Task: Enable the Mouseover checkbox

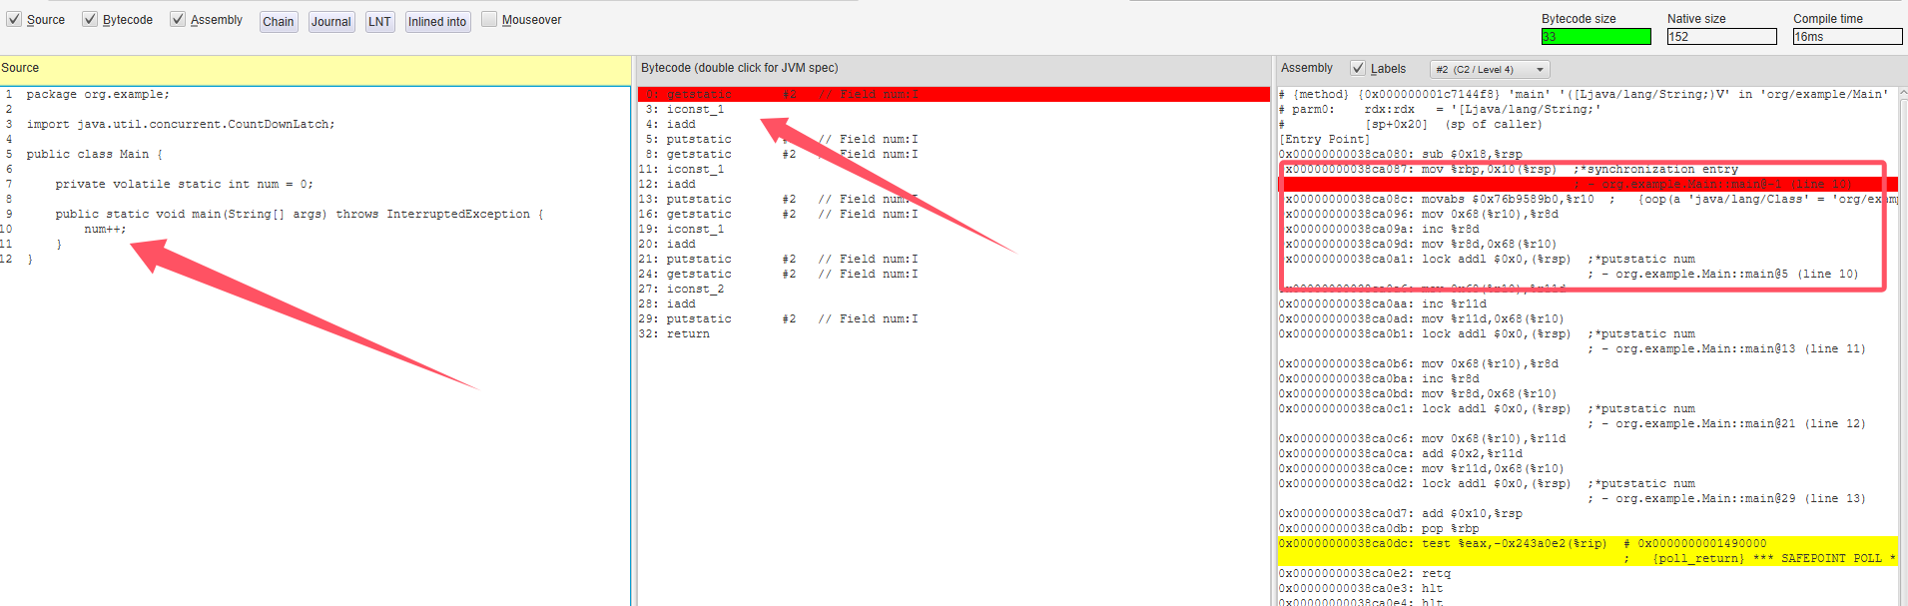Action: point(489,20)
